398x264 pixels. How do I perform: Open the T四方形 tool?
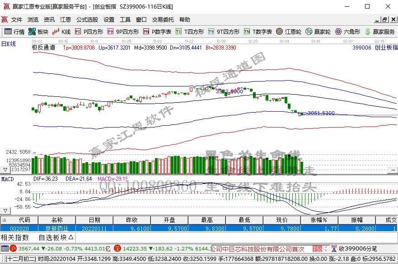click(x=190, y=32)
